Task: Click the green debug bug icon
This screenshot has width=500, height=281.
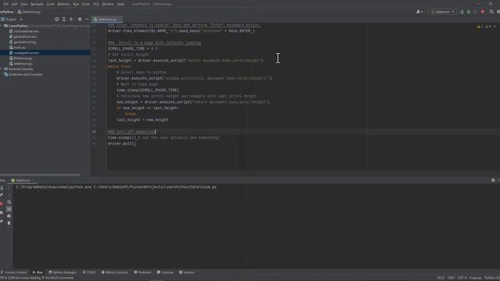Action: tap(469, 12)
